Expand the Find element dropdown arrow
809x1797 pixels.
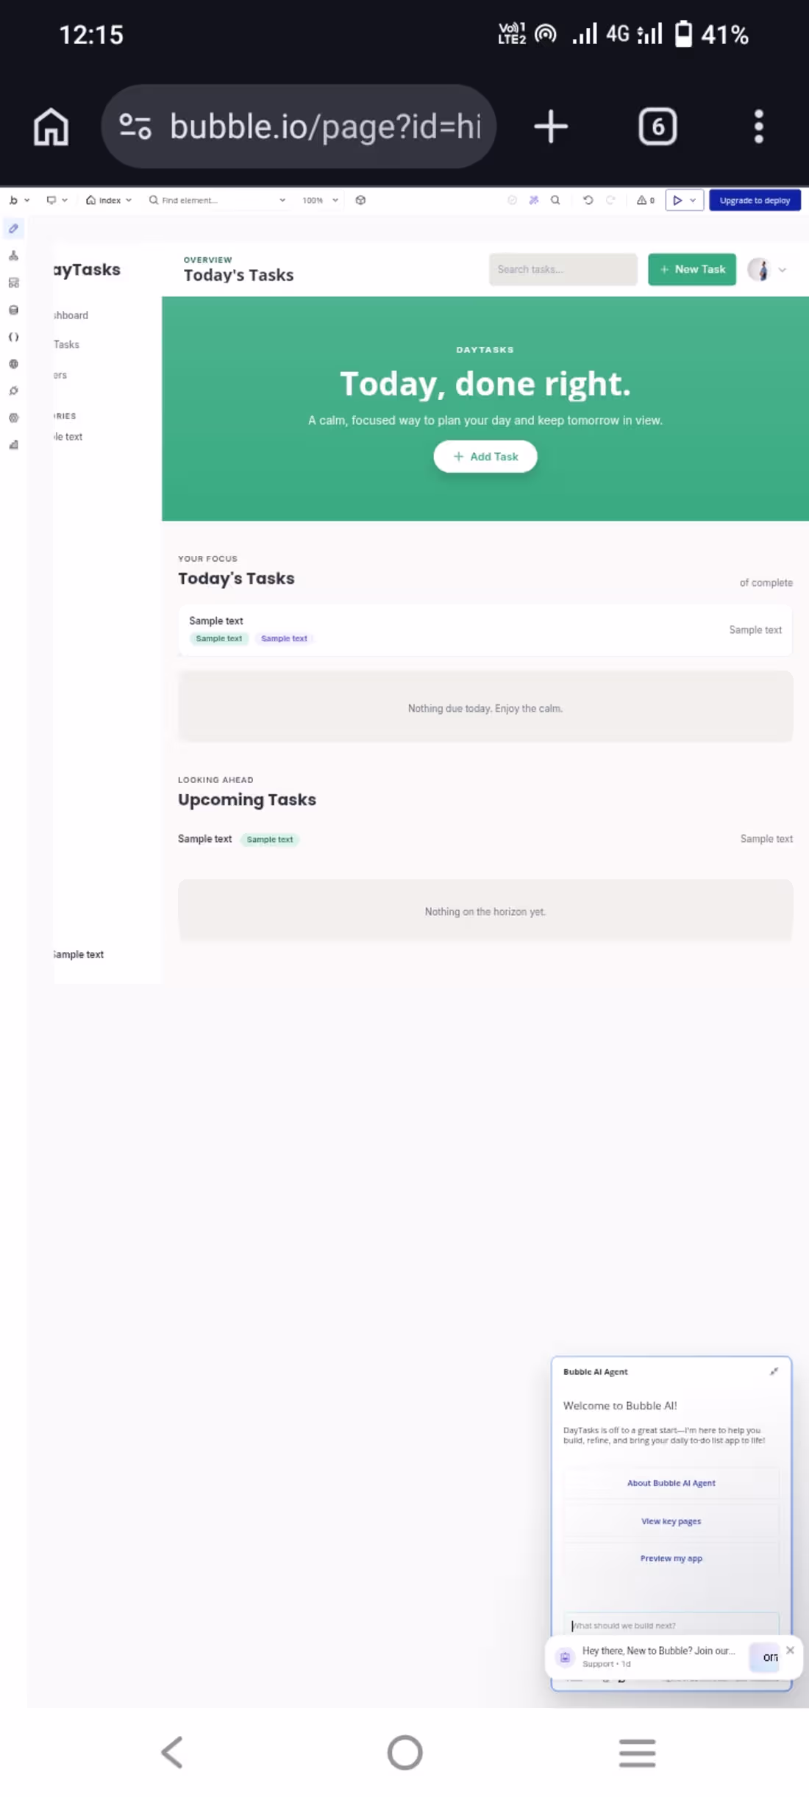click(282, 200)
